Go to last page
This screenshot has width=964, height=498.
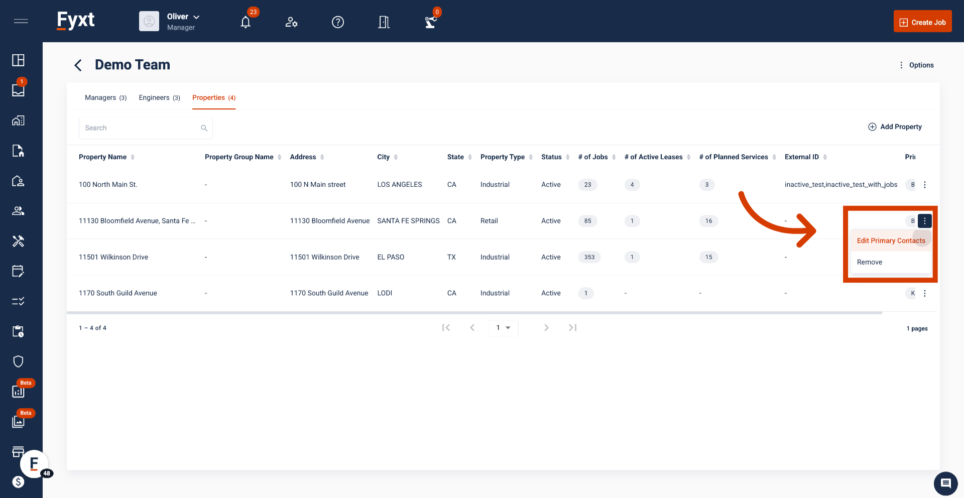coord(572,328)
